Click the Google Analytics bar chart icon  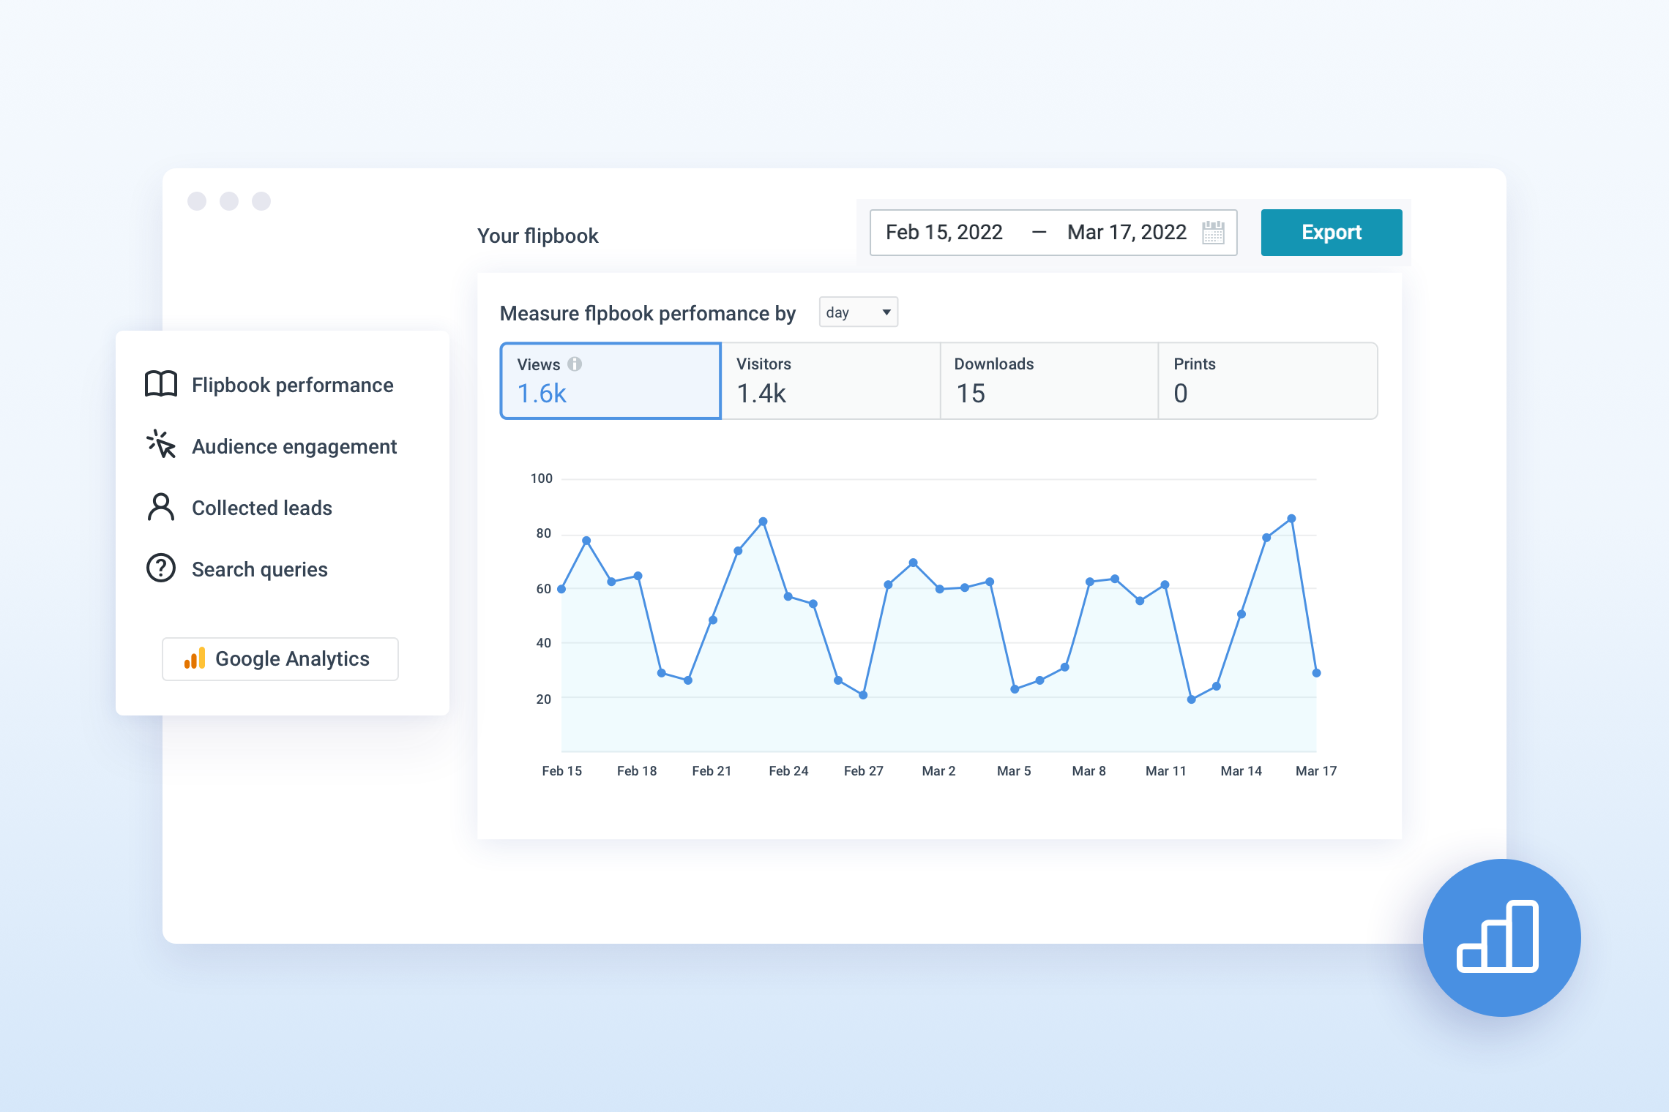click(x=194, y=658)
